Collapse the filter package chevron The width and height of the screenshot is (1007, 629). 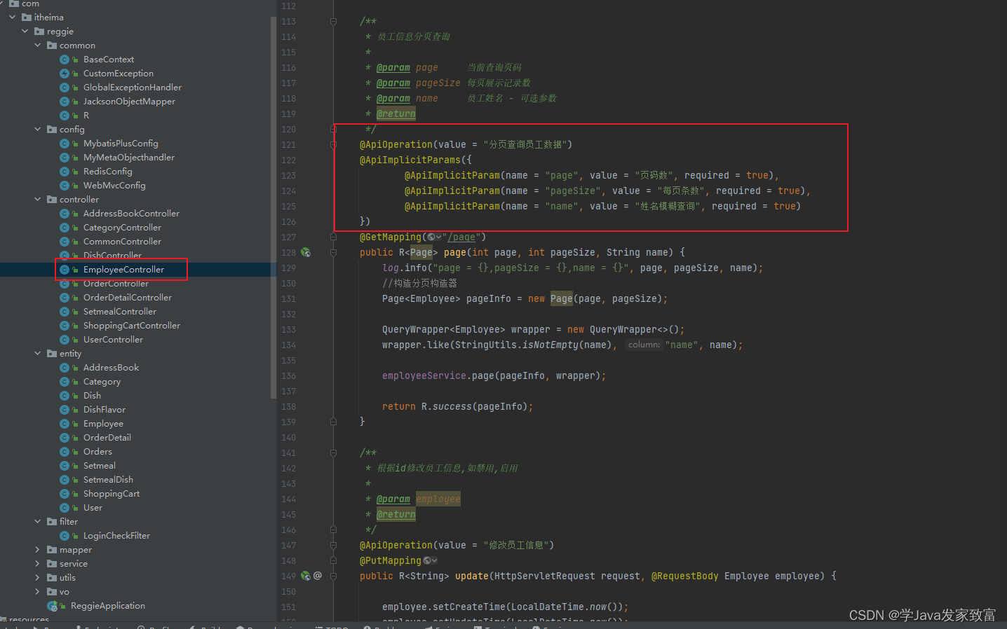click(38, 522)
